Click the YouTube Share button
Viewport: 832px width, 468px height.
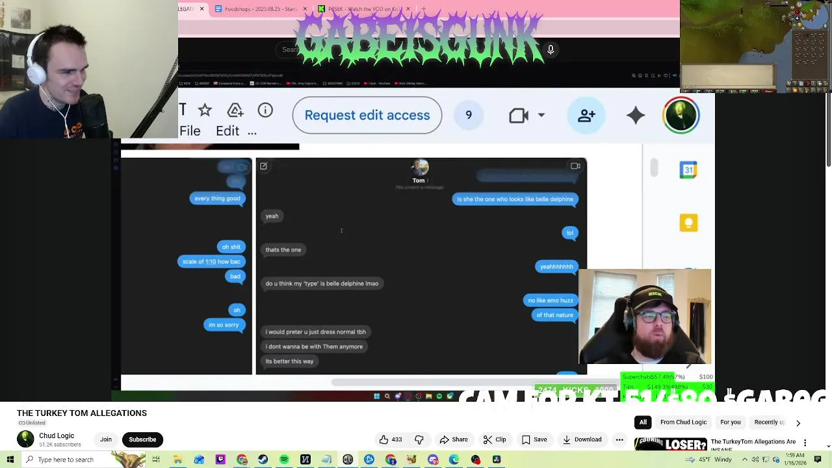454,439
